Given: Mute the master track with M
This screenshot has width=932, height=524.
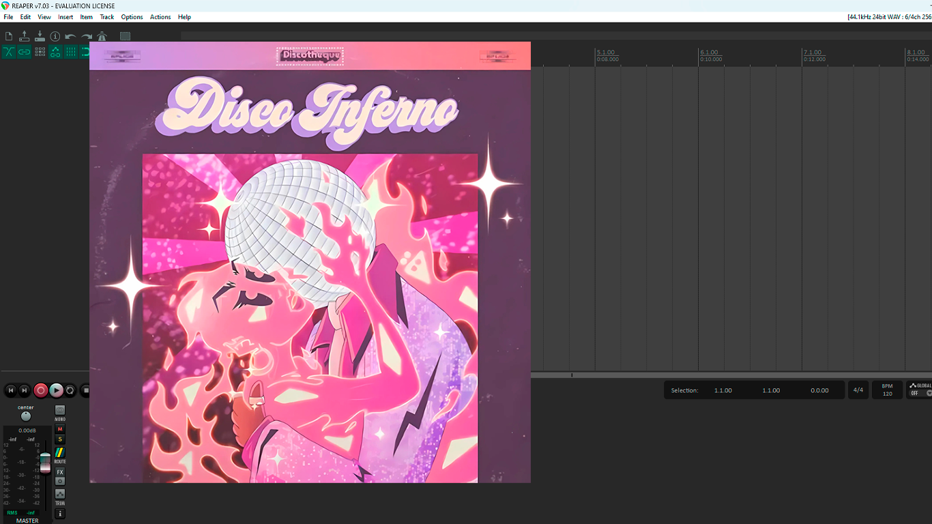Looking at the screenshot, I should pos(60,429).
